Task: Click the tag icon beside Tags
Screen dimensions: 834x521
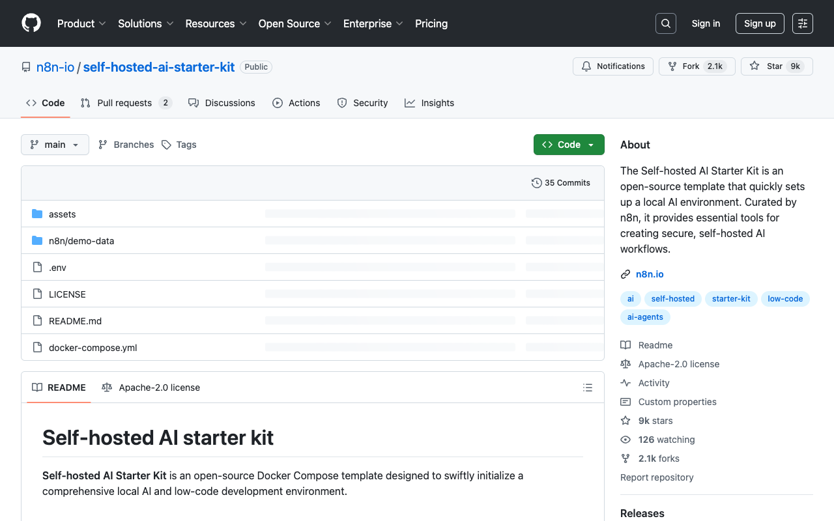Action: [x=167, y=145]
